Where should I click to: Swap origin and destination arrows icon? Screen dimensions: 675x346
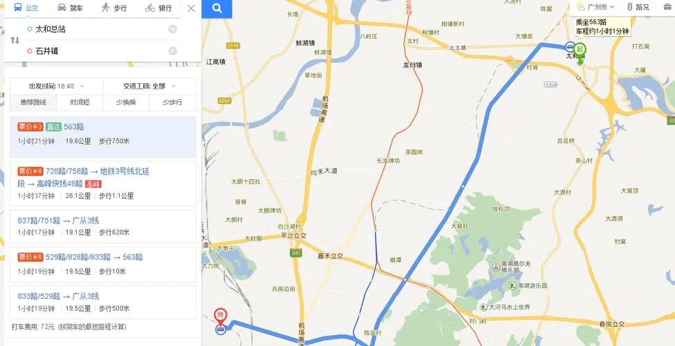pos(15,40)
